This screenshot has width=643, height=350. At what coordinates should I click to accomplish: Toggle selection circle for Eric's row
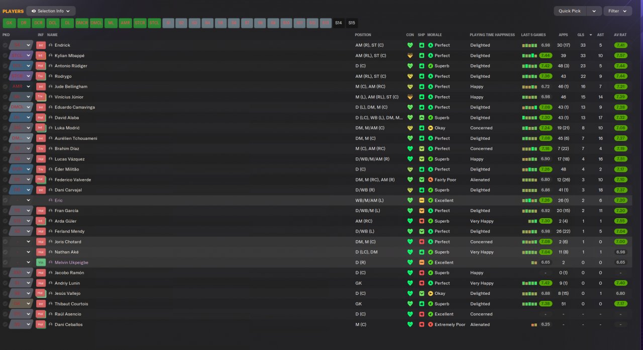coord(5,200)
